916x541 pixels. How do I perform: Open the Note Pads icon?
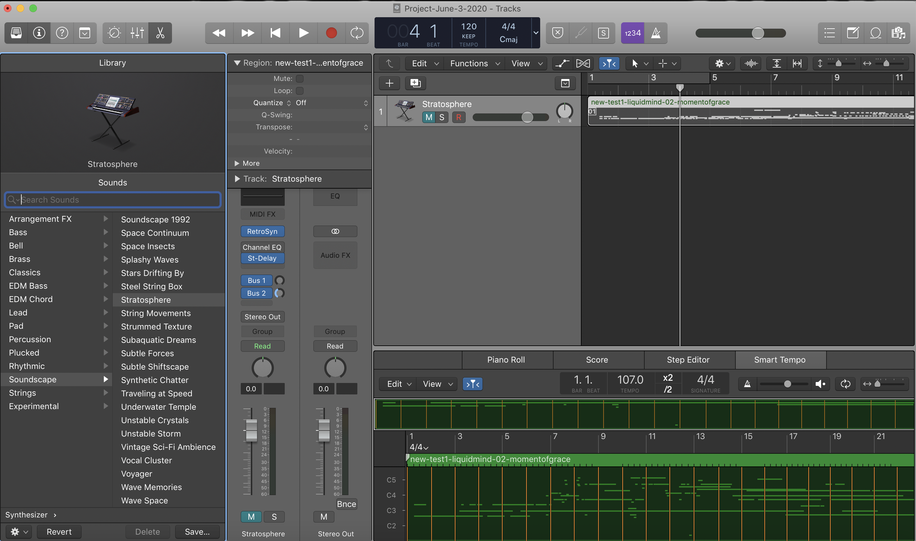pyautogui.click(x=853, y=33)
